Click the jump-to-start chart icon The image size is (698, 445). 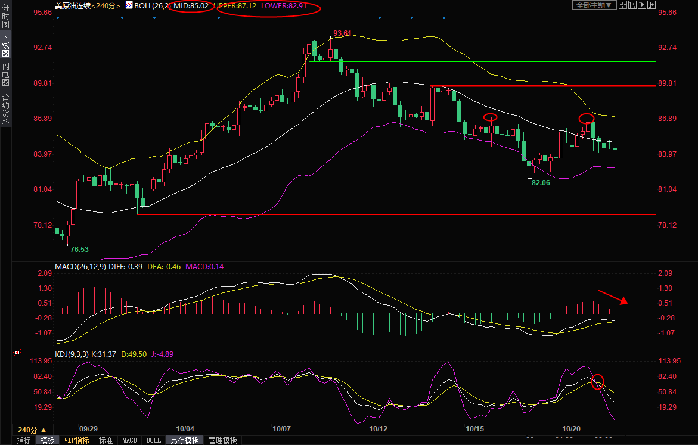(x=632, y=5)
